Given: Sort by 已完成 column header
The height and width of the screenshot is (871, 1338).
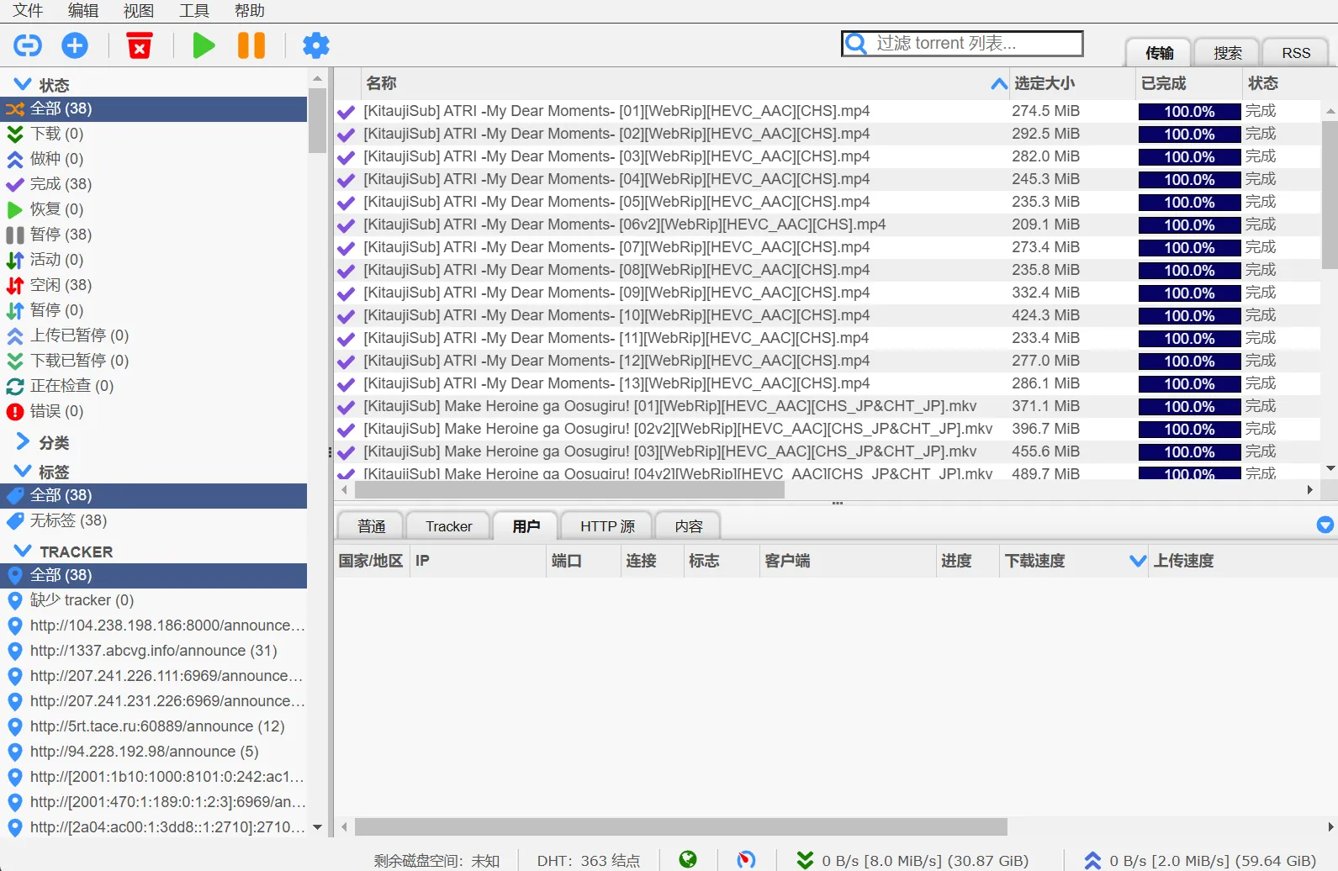Looking at the screenshot, I should (1188, 83).
